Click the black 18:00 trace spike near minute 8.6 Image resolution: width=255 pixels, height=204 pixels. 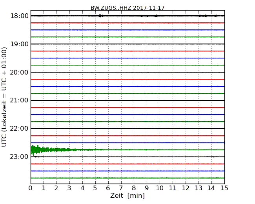pyautogui.click(x=142, y=16)
